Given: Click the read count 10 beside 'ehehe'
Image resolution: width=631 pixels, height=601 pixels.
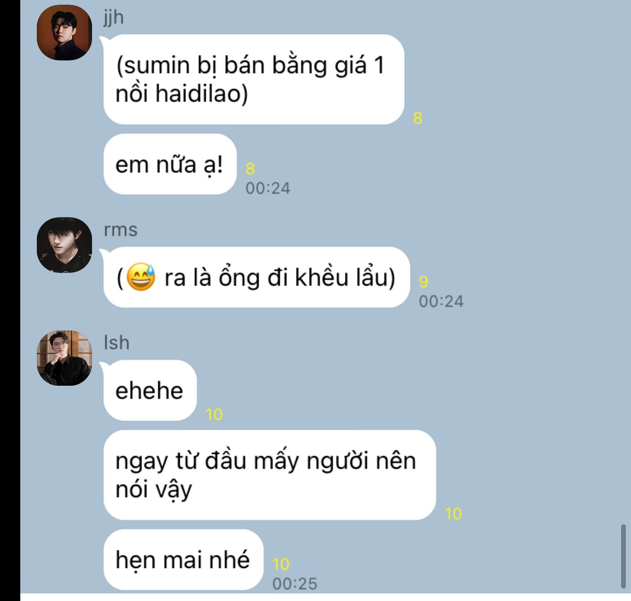Looking at the screenshot, I should pos(214,415).
